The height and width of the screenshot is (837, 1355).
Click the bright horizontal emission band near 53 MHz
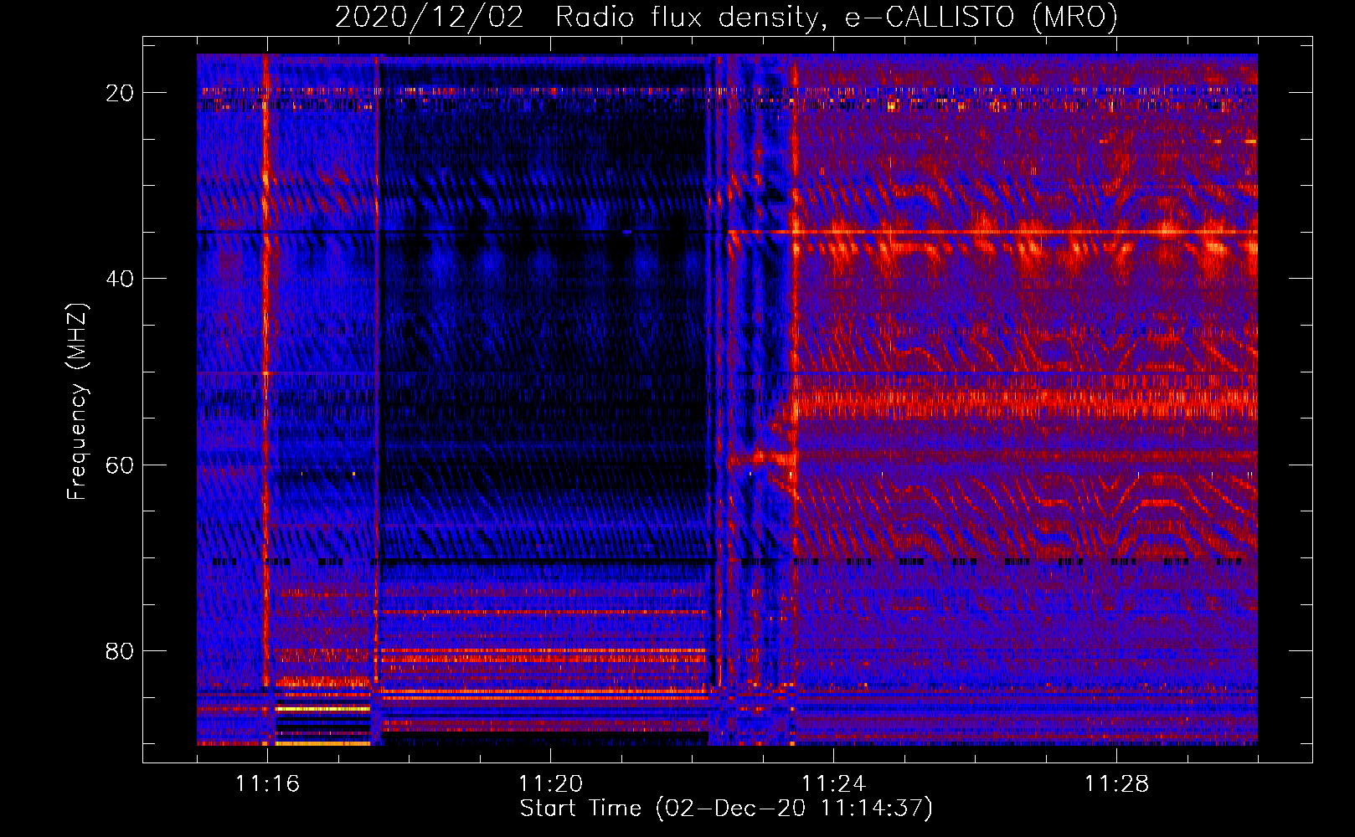click(1025, 405)
